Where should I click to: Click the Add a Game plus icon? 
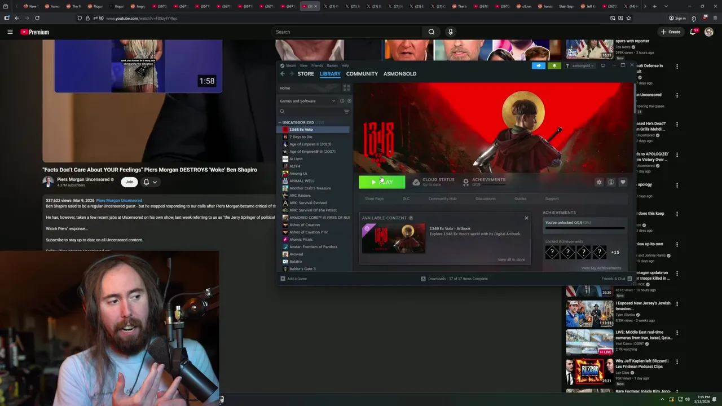pyautogui.click(x=283, y=279)
